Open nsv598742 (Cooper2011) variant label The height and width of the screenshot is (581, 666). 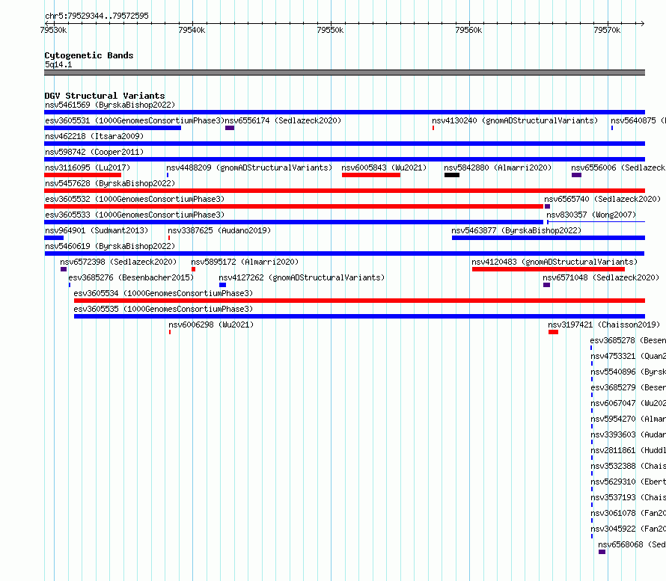tap(94, 152)
